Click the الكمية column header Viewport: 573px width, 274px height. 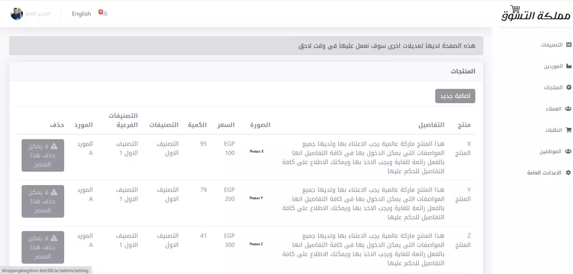[197, 125]
